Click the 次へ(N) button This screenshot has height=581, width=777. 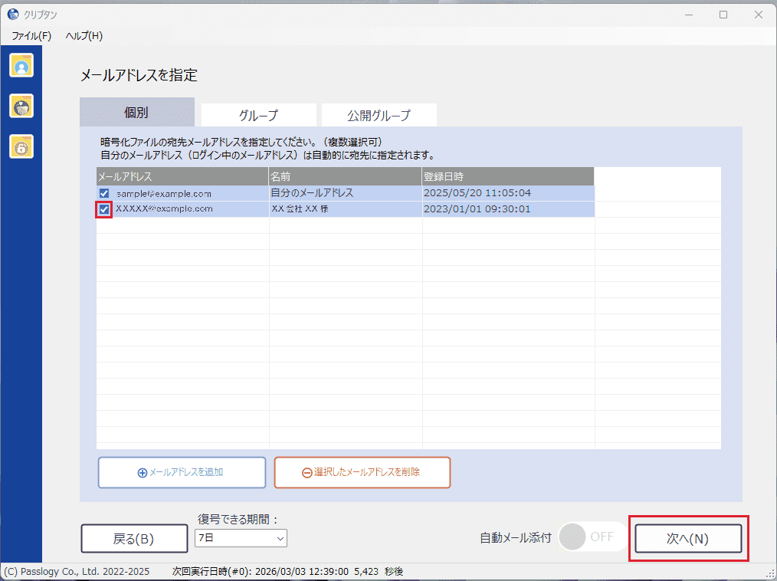pyautogui.click(x=688, y=538)
